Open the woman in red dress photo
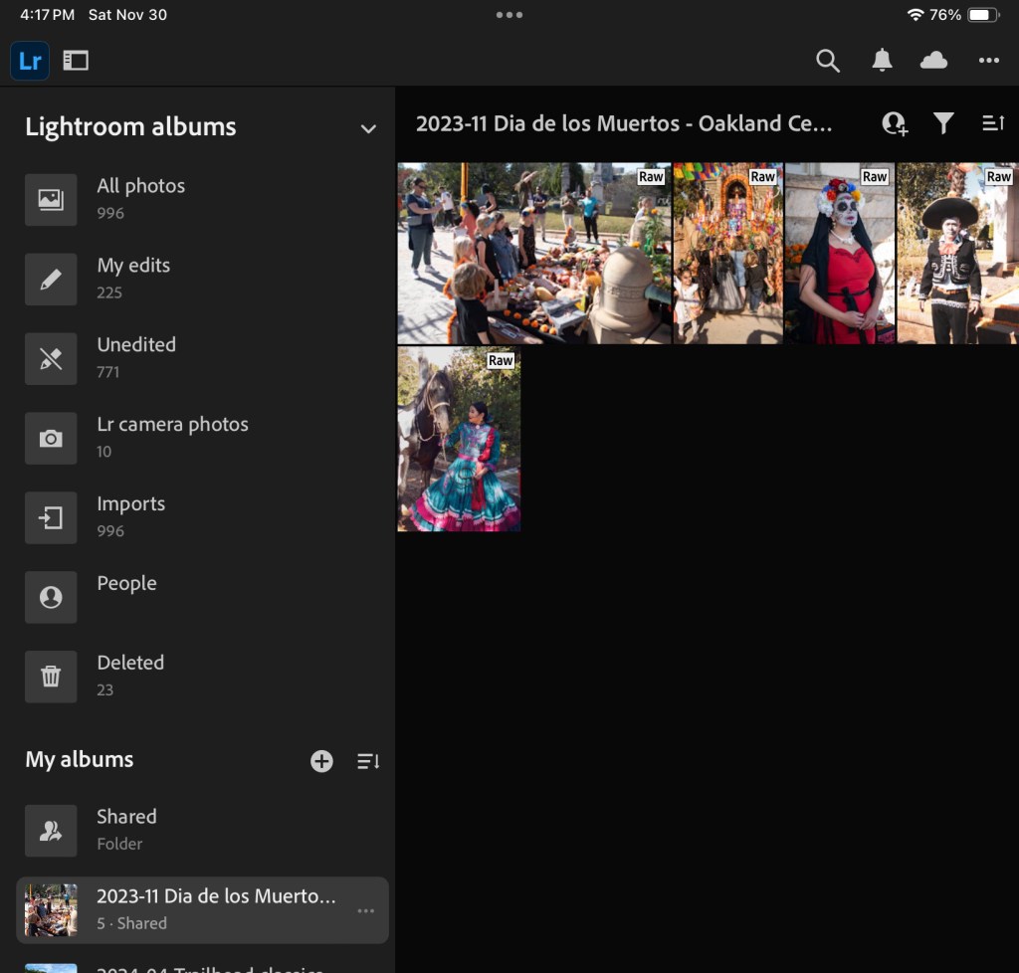 (x=840, y=254)
